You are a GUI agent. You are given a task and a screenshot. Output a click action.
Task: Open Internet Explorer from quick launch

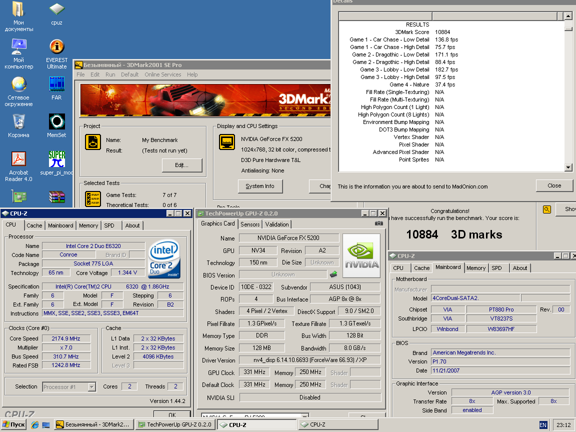coord(35,424)
